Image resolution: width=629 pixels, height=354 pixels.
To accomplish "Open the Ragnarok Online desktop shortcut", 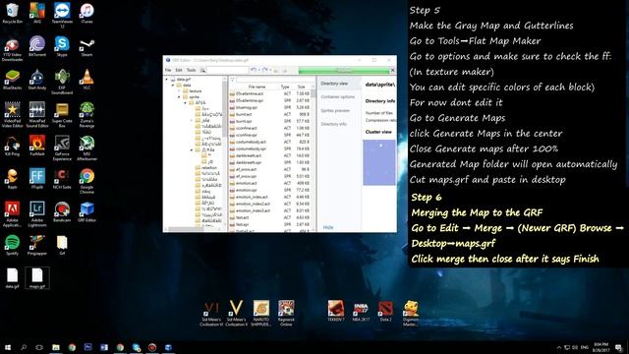I will click(286, 313).
